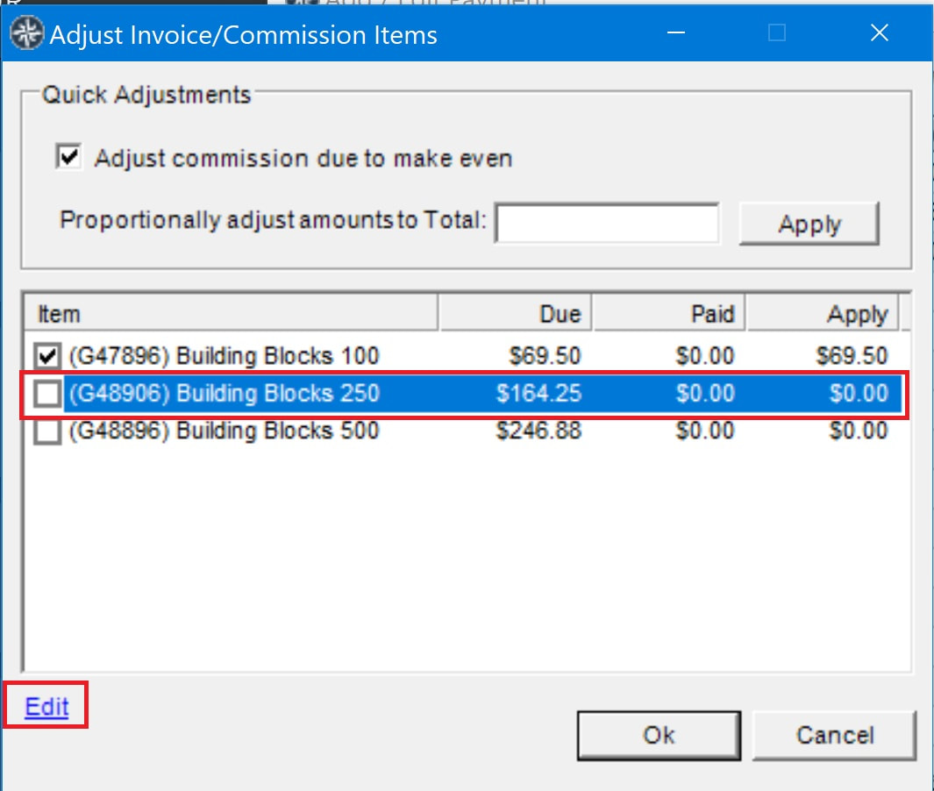Click the Proportionally adjust amounts to Total field
The height and width of the screenshot is (791, 934).
607,224
